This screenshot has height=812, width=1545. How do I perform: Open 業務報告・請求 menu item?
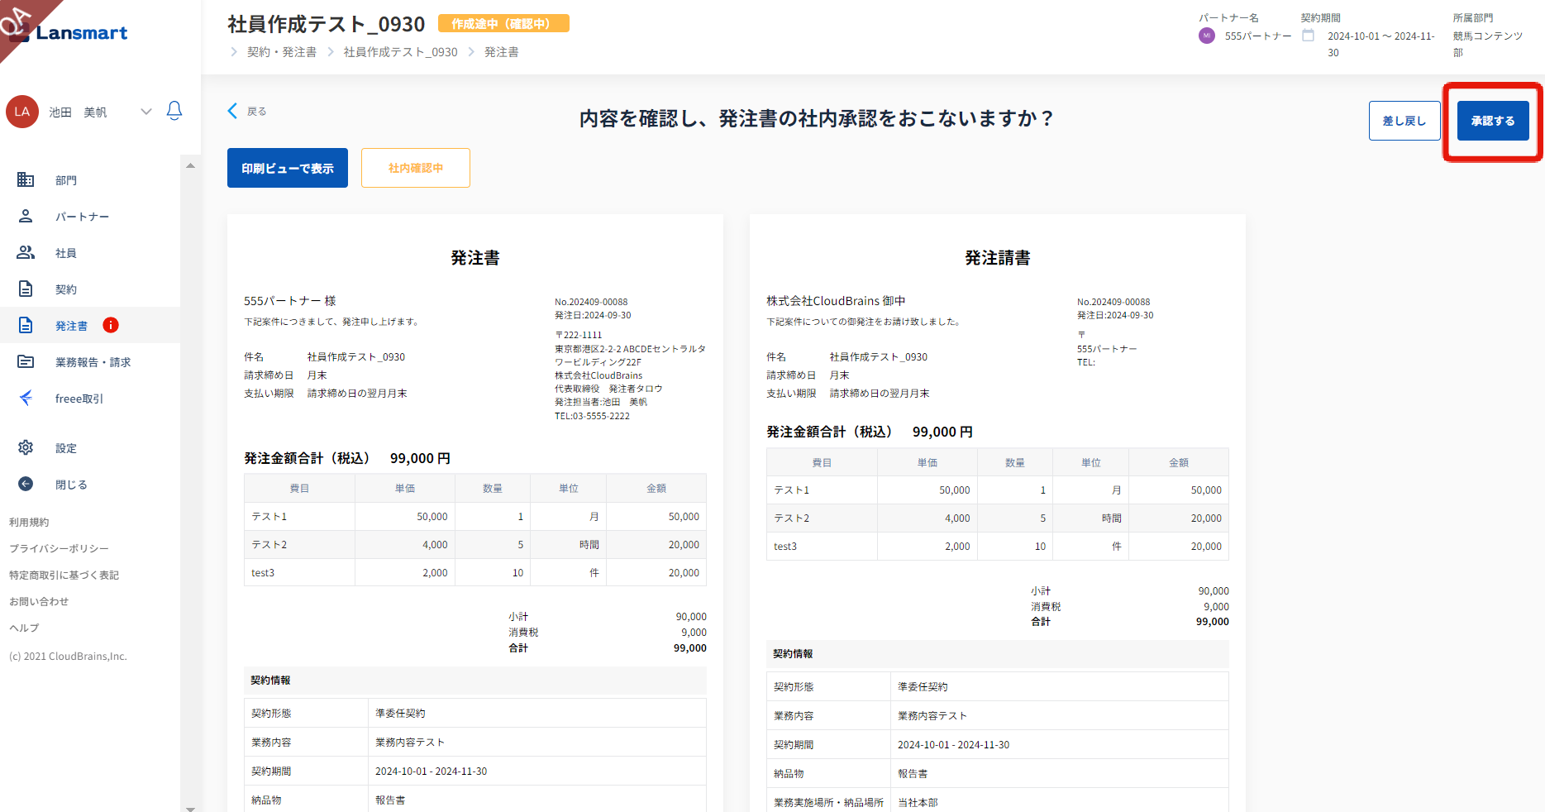93,362
